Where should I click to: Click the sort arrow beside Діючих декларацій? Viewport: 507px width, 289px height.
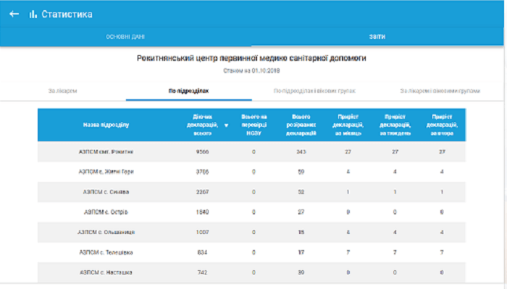(x=226, y=125)
